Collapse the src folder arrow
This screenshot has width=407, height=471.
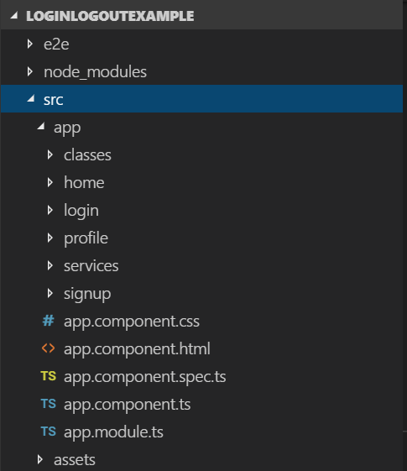31,98
